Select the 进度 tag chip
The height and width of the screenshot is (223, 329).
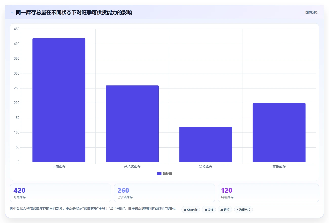click(225, 210)
